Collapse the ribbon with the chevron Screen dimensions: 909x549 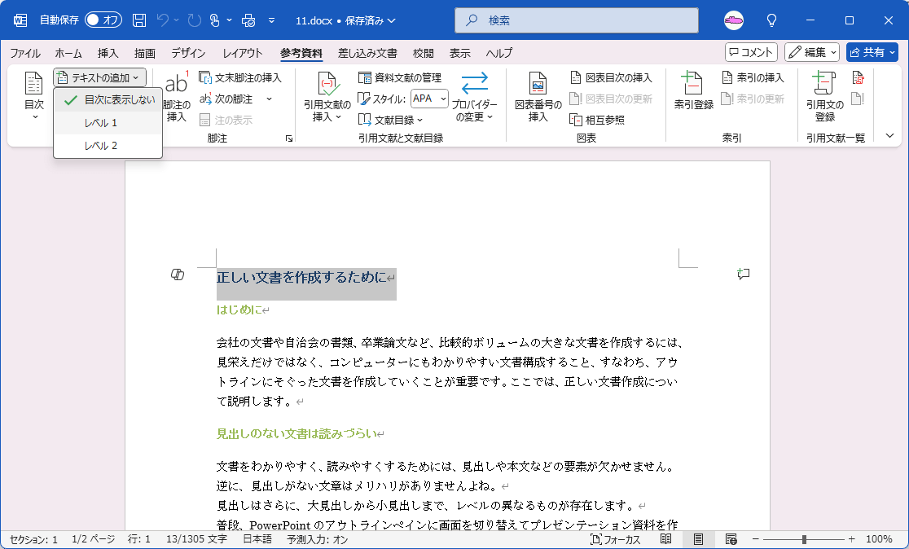(x=890, y=136)
